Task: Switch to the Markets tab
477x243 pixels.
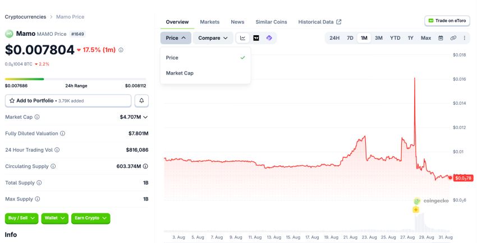Action: point(210,22)
